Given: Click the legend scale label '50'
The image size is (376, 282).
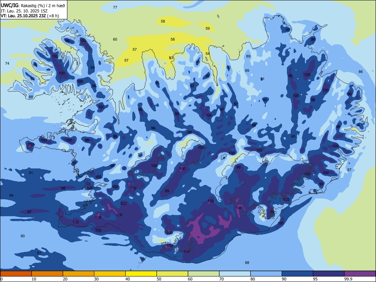Looking at the screenshot, I should tap(159, 279).
